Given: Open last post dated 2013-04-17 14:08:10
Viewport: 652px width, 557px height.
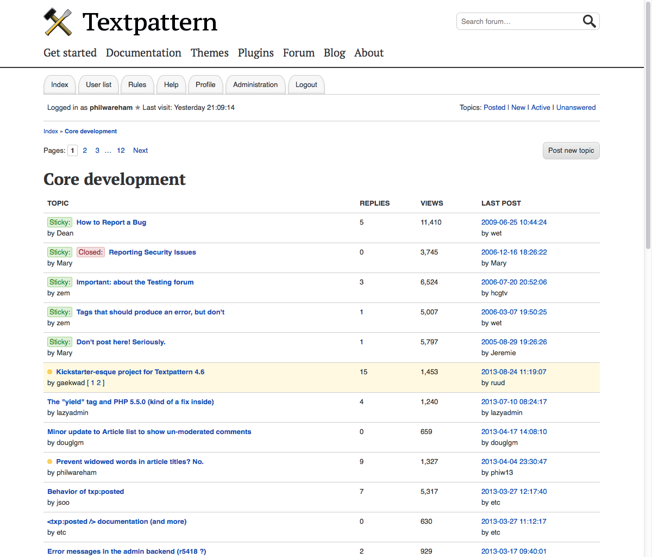Looking at the screenshot, I should pos(514,432).
